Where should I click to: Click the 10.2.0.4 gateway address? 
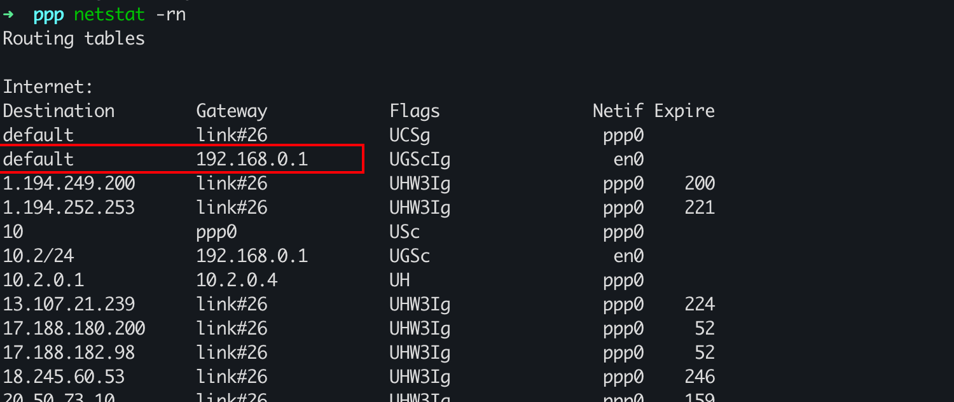(237, 281)
